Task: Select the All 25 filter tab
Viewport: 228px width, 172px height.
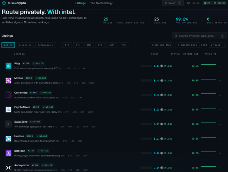Action: tap(8, 45)
